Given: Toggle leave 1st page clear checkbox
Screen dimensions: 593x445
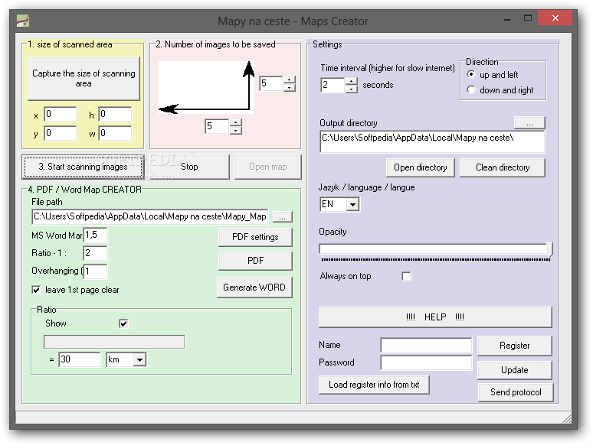Looking at the screenshot, I should tap(36, 290).
